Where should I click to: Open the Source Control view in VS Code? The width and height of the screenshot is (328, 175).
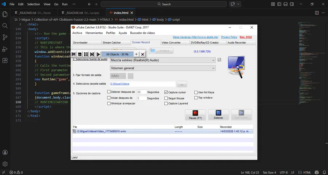coord(5,37)
